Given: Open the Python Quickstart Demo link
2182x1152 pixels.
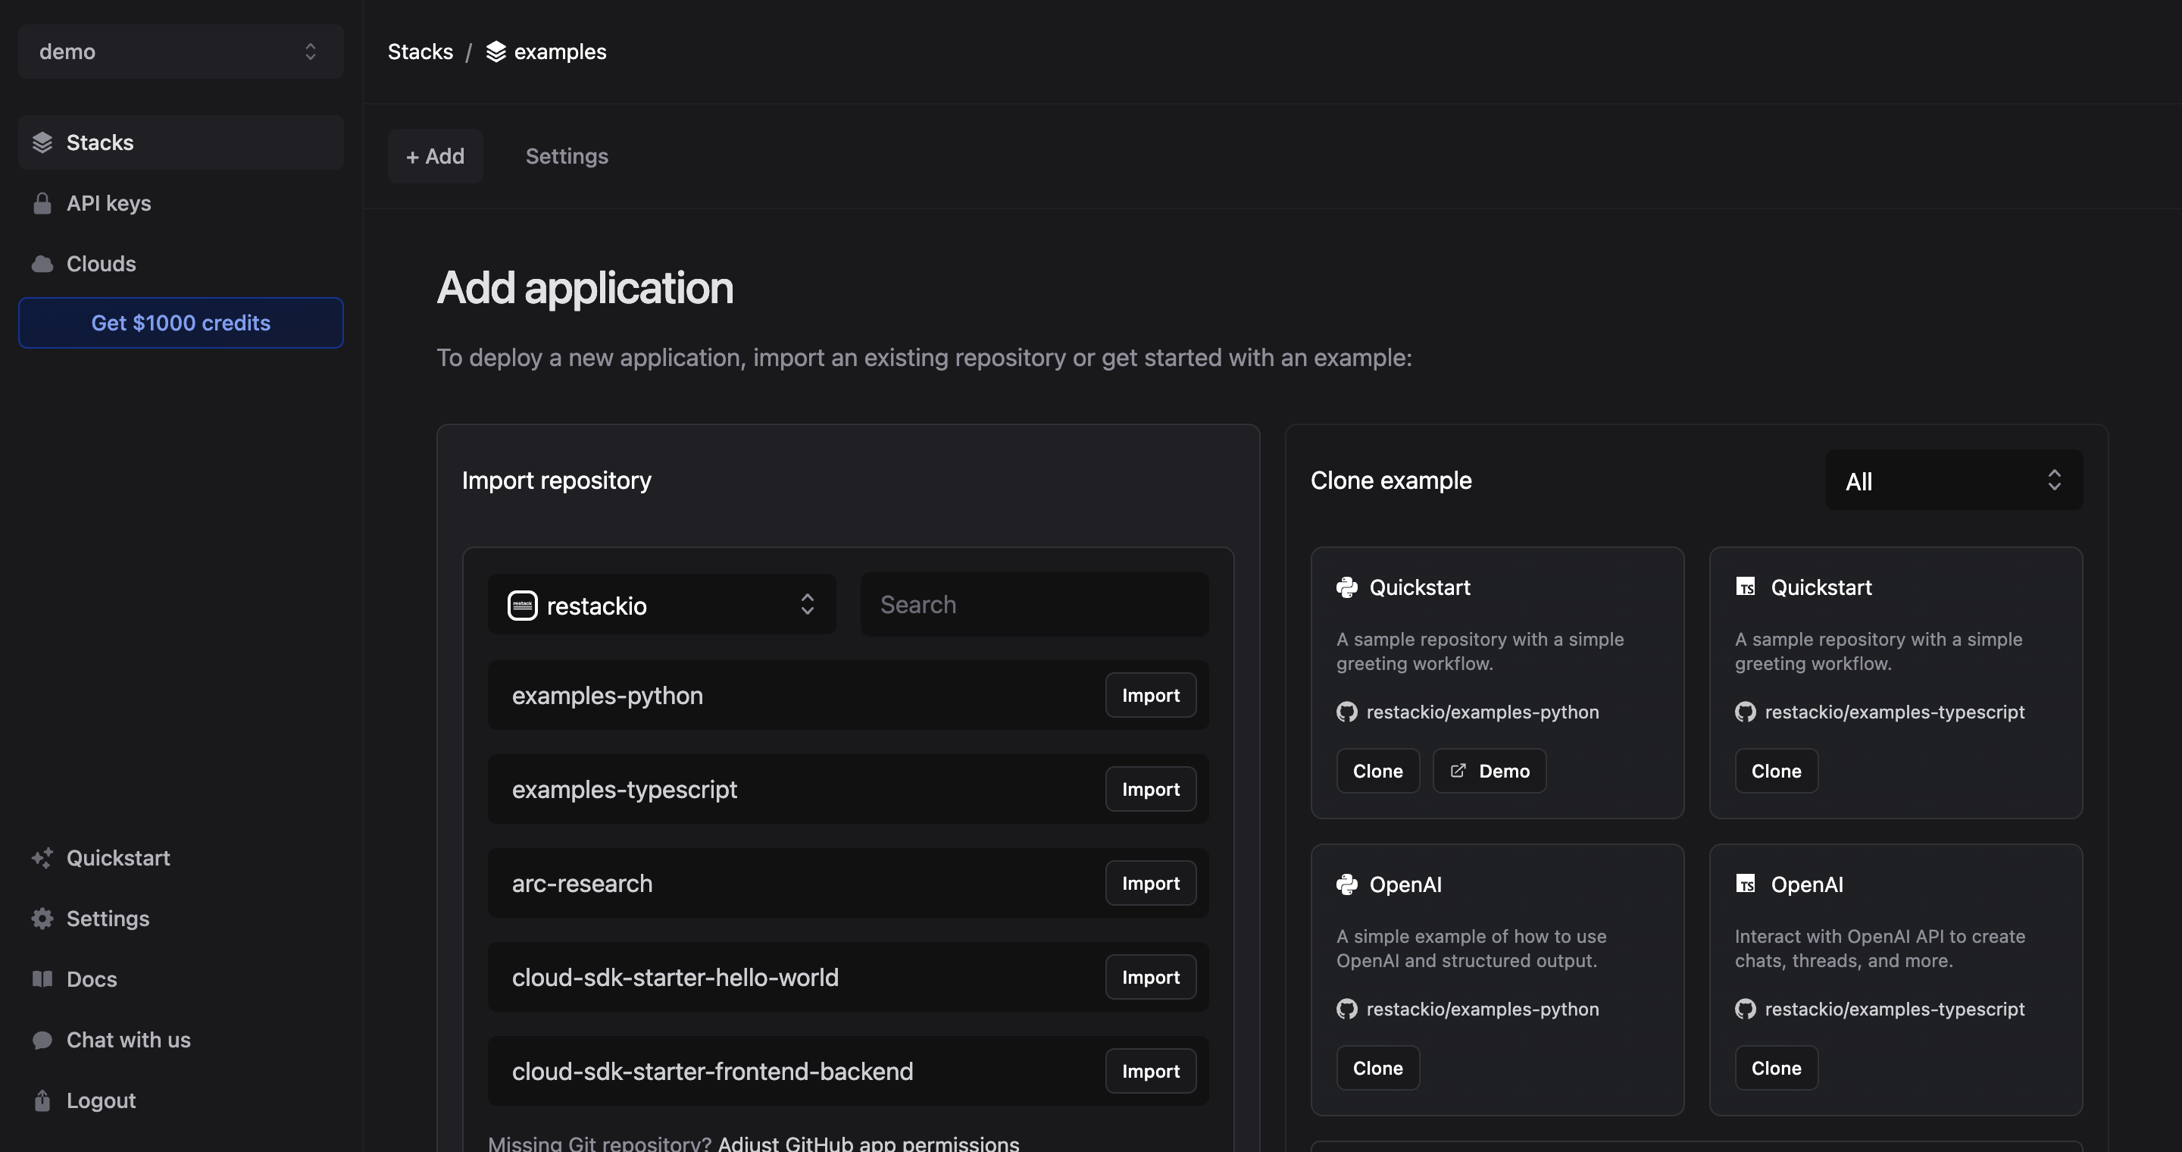Looking at the screenshot, I should coord(1489,771).
